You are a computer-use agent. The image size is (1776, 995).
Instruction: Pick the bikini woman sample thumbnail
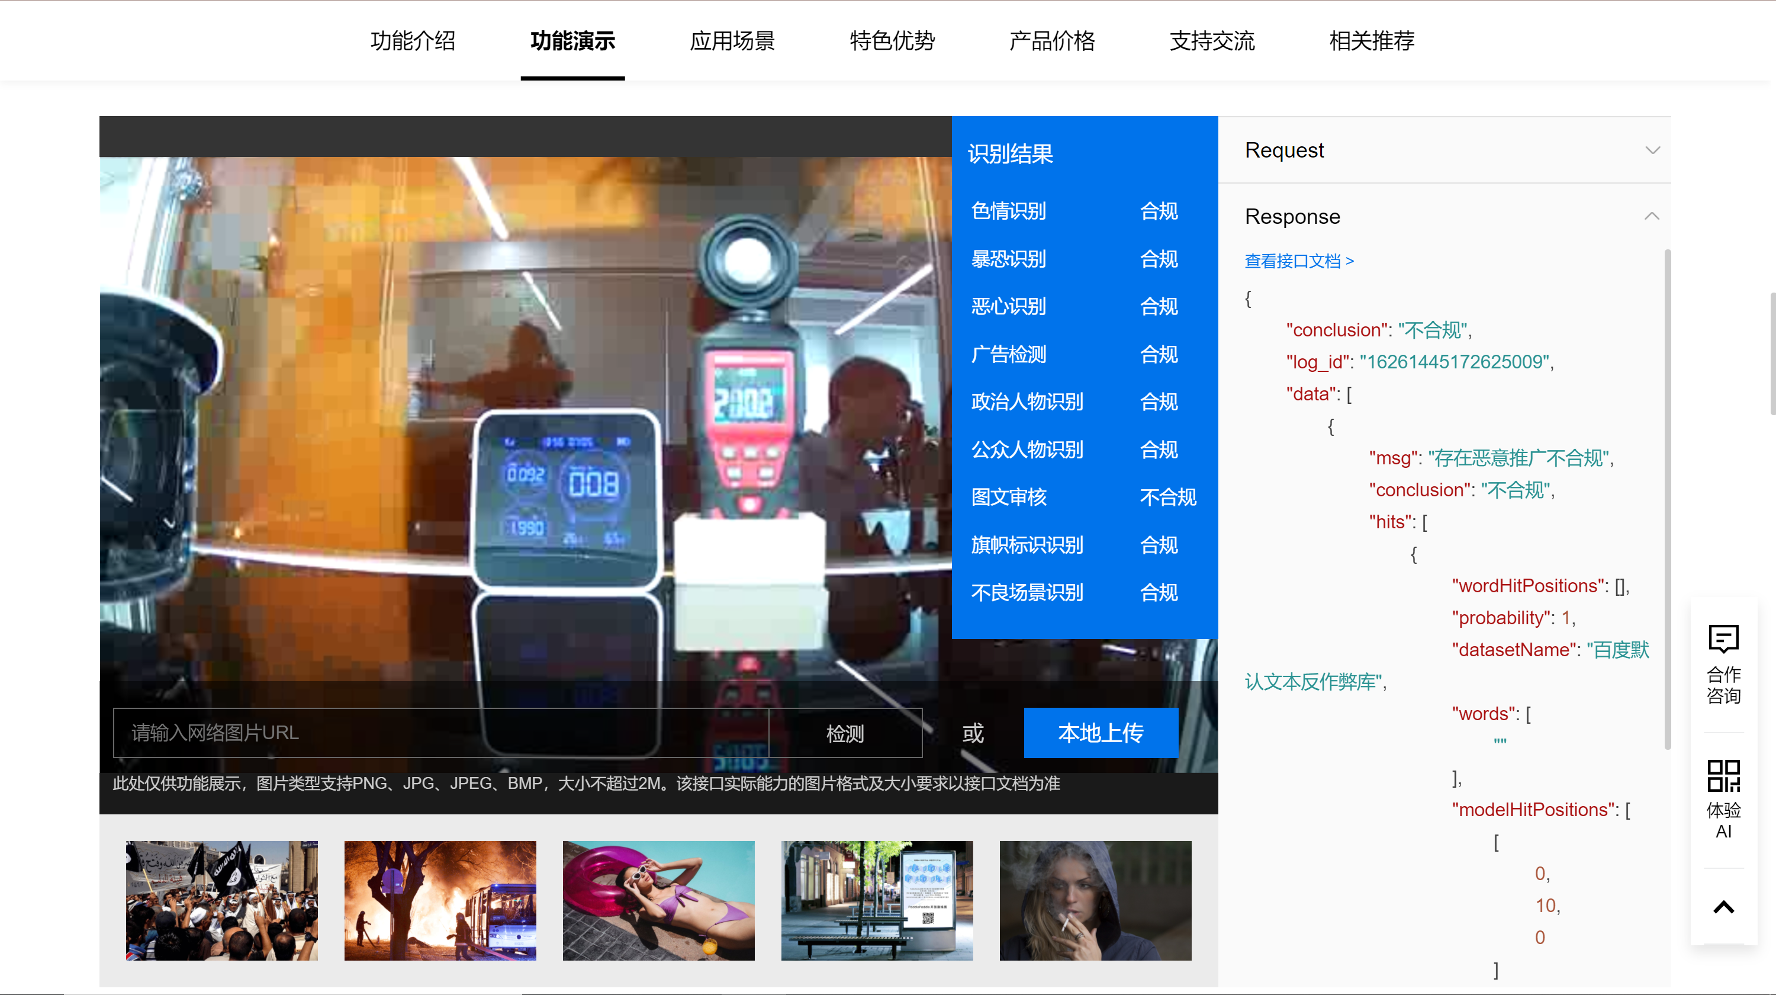point(658,900)
